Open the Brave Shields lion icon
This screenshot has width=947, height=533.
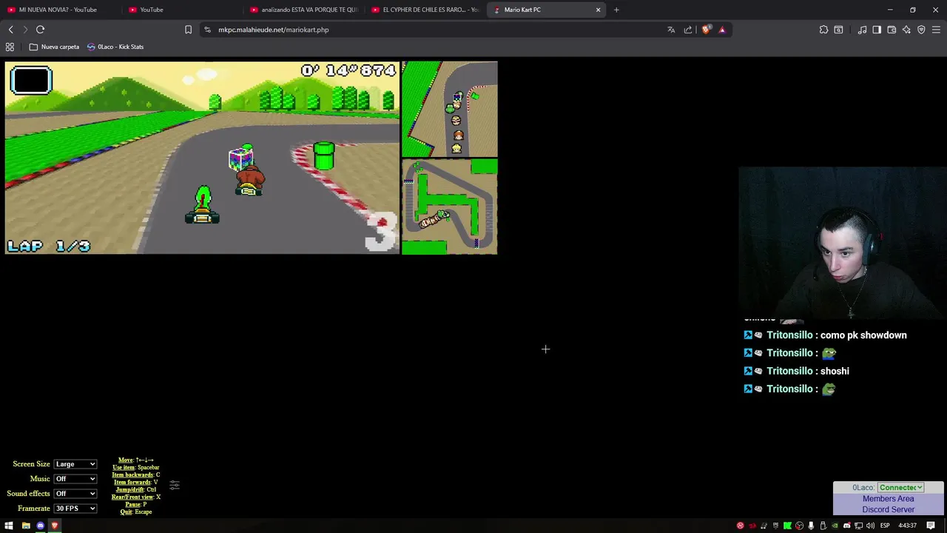click(x=706, y=30)
